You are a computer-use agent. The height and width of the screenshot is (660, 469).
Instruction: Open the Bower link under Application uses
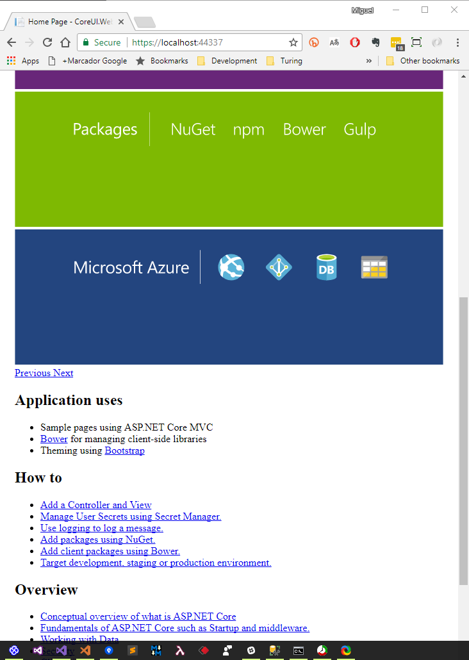pyautogui.click(x=54, y=439)
